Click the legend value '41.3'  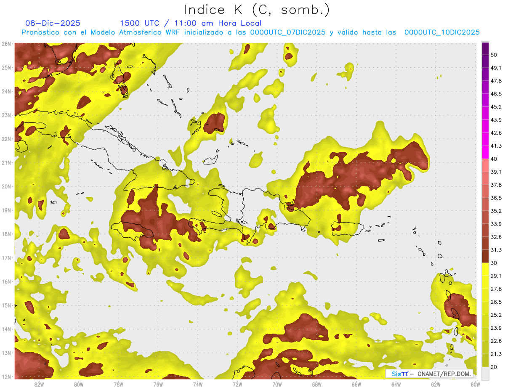tap(496, 146)
